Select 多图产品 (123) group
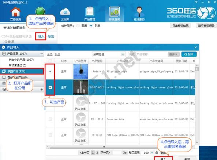 tap(22, 71)
